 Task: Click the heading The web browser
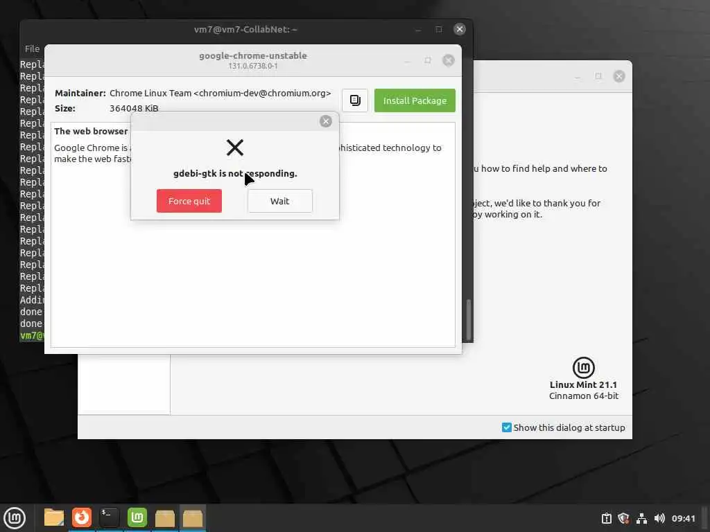(x=91, y=131)
